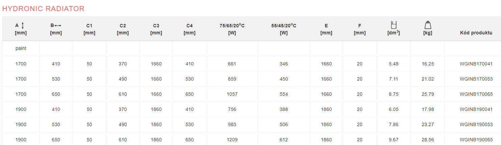Click the width arrow icon beside column B
Image resolution: width=501 pixels, height=145 pixels.
pos(58,25)
